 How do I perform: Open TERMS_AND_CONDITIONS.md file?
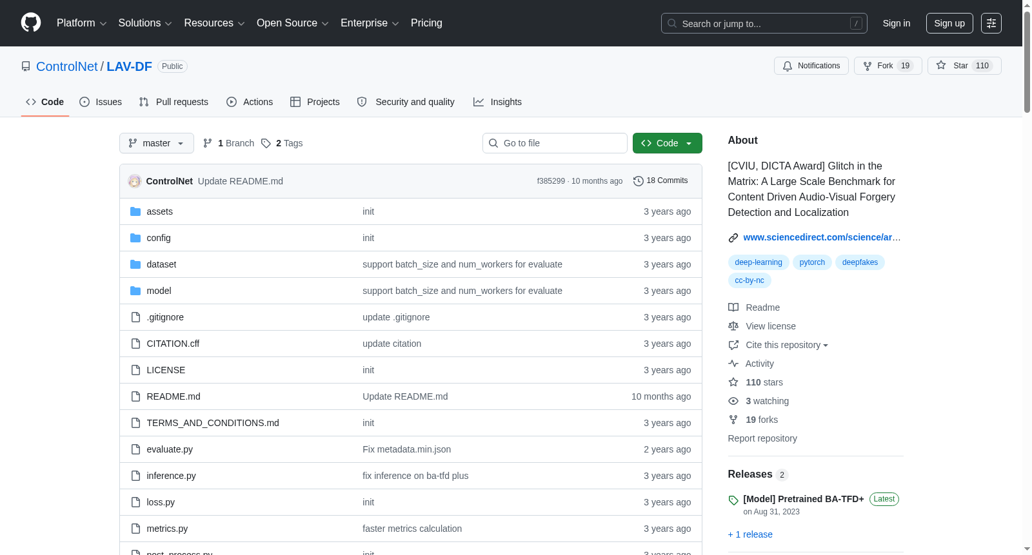[213, 423]
